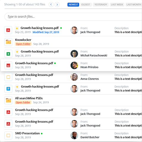Screen dimensions: 142x142
Task: Select the NEWEST filter tab
Action: pyautogui.click(x=73, y=5)
